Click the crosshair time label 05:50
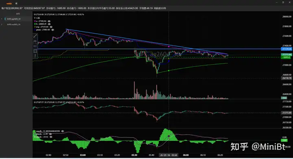Screen dimensions: 293x159 coord(168,155)
